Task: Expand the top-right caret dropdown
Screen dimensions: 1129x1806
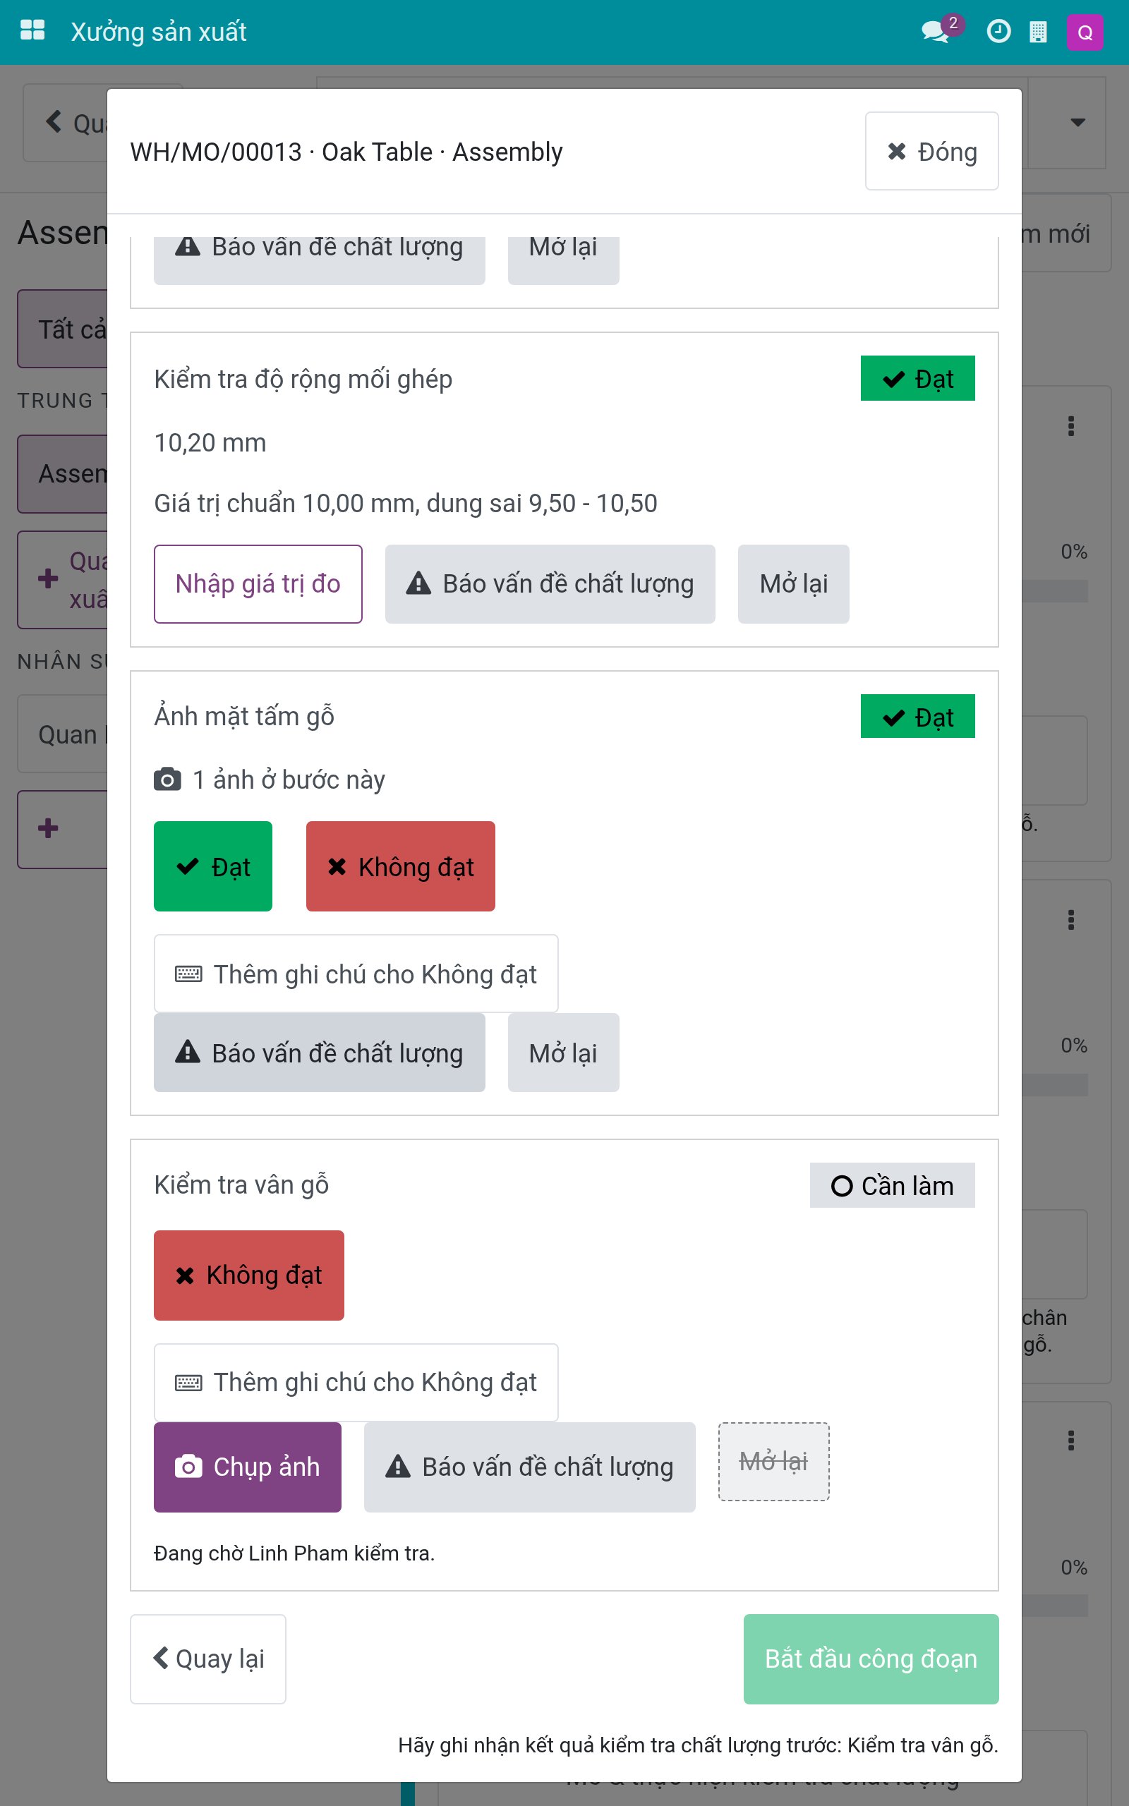Action: 1077,121
